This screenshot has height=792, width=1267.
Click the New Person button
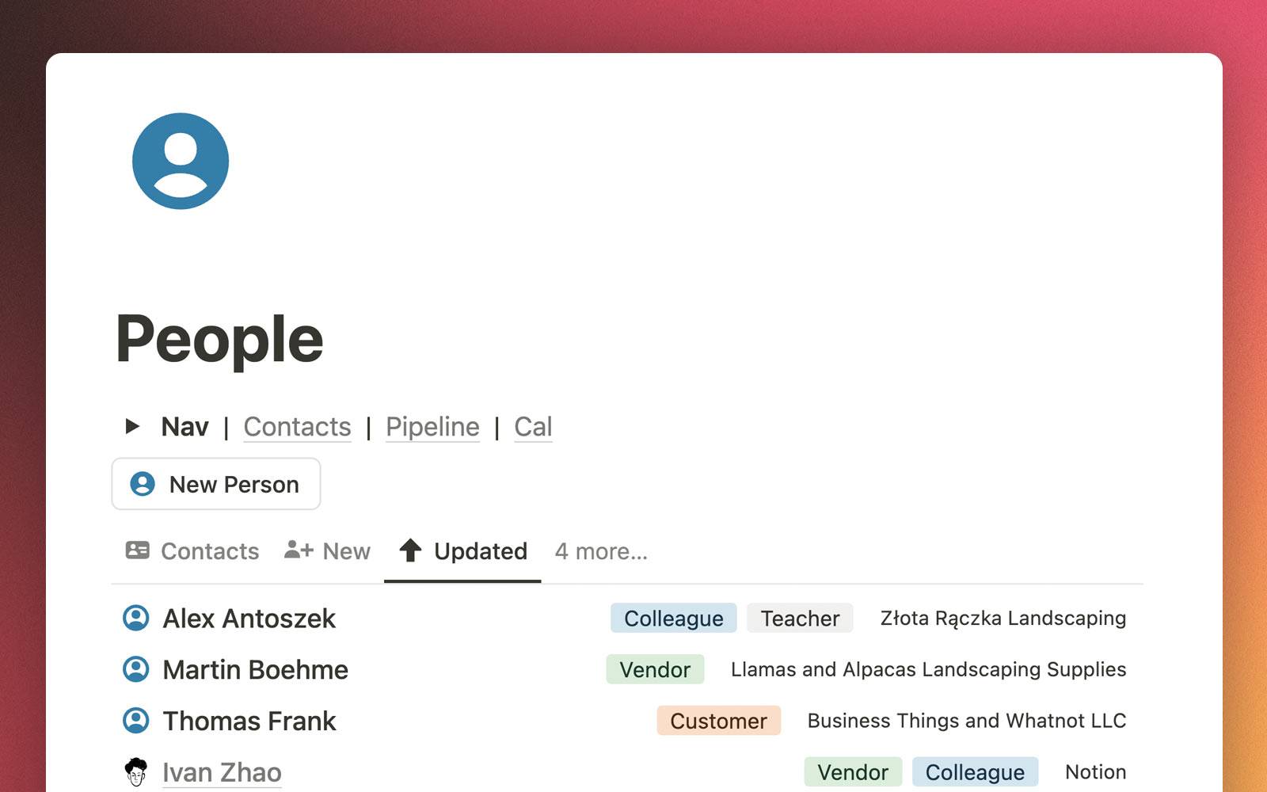216,484
